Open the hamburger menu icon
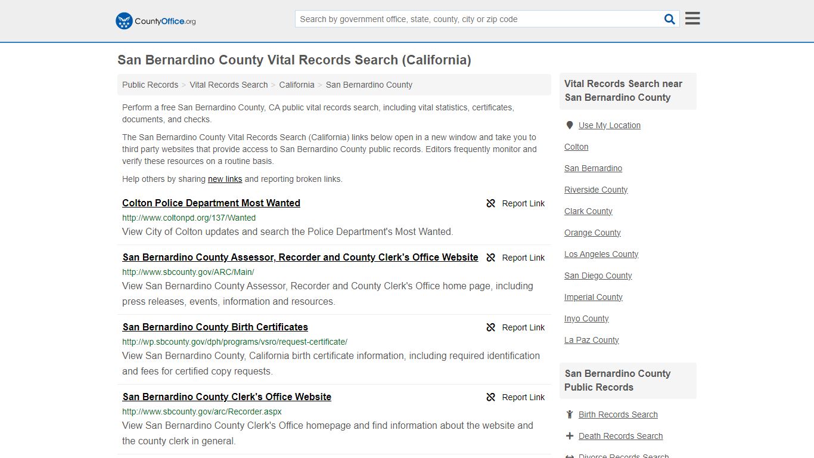 point(692,18)
